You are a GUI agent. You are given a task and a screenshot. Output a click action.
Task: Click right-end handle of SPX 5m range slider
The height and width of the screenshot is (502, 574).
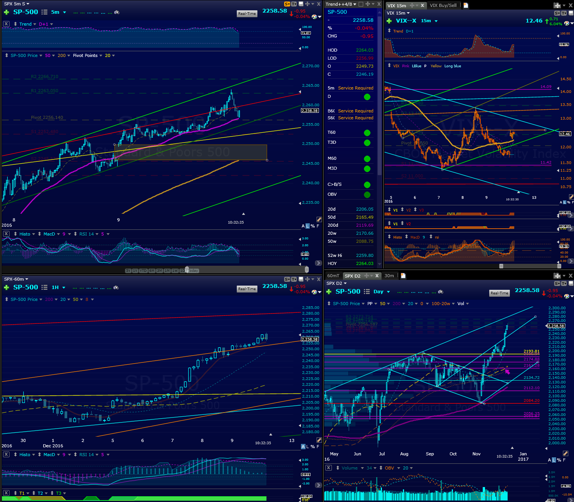click(307, 270)
